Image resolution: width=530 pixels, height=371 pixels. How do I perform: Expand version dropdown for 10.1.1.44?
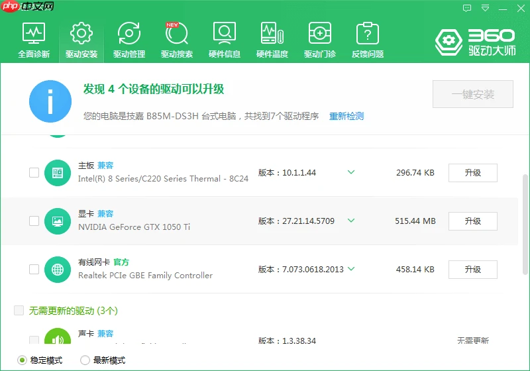(x=351, y=172)
